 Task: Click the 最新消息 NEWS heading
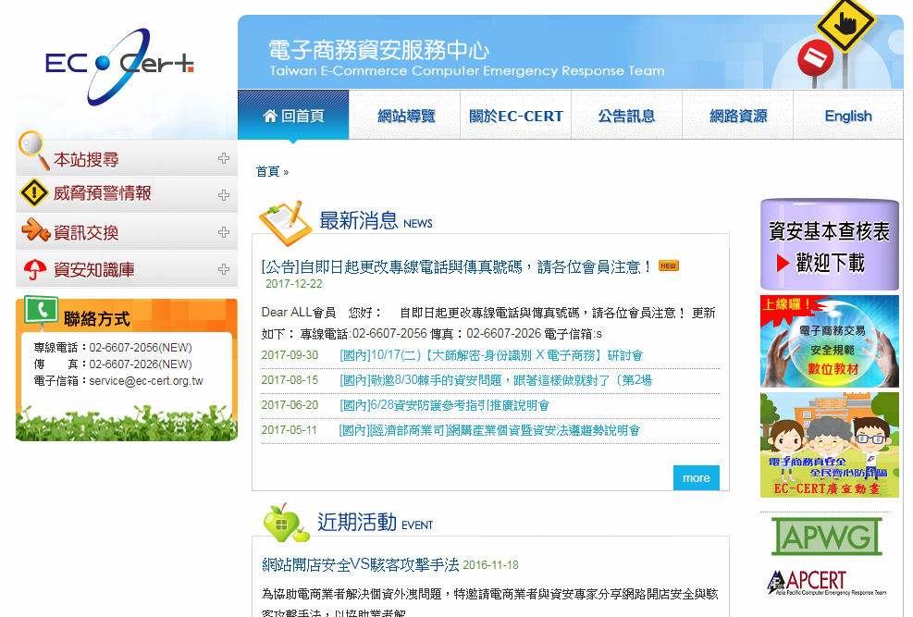pos(376,221)
